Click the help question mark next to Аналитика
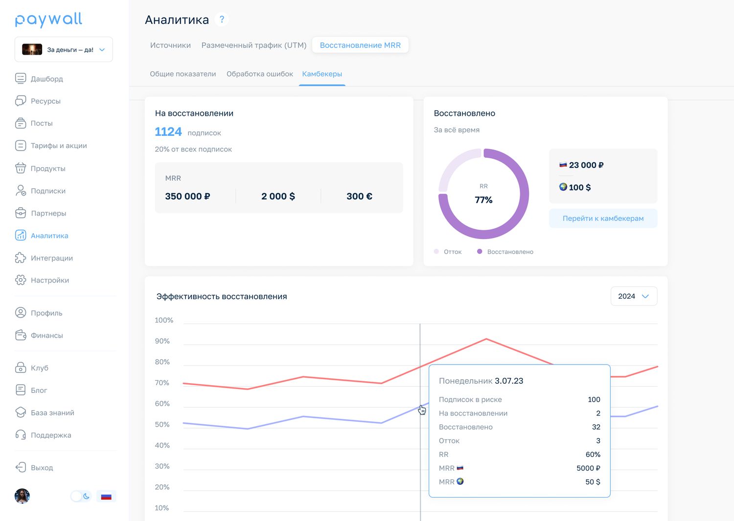Screen dimensions: 734x521 [222, 20]
